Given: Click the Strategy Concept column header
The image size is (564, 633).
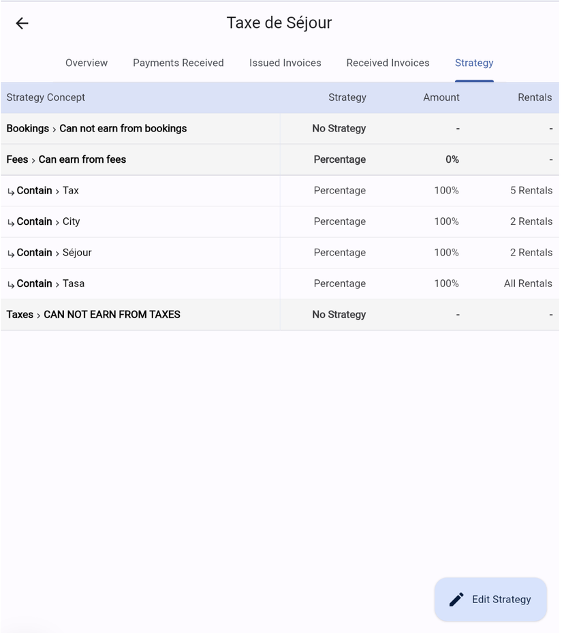Looking at the screenshot, I should (46, 97).
